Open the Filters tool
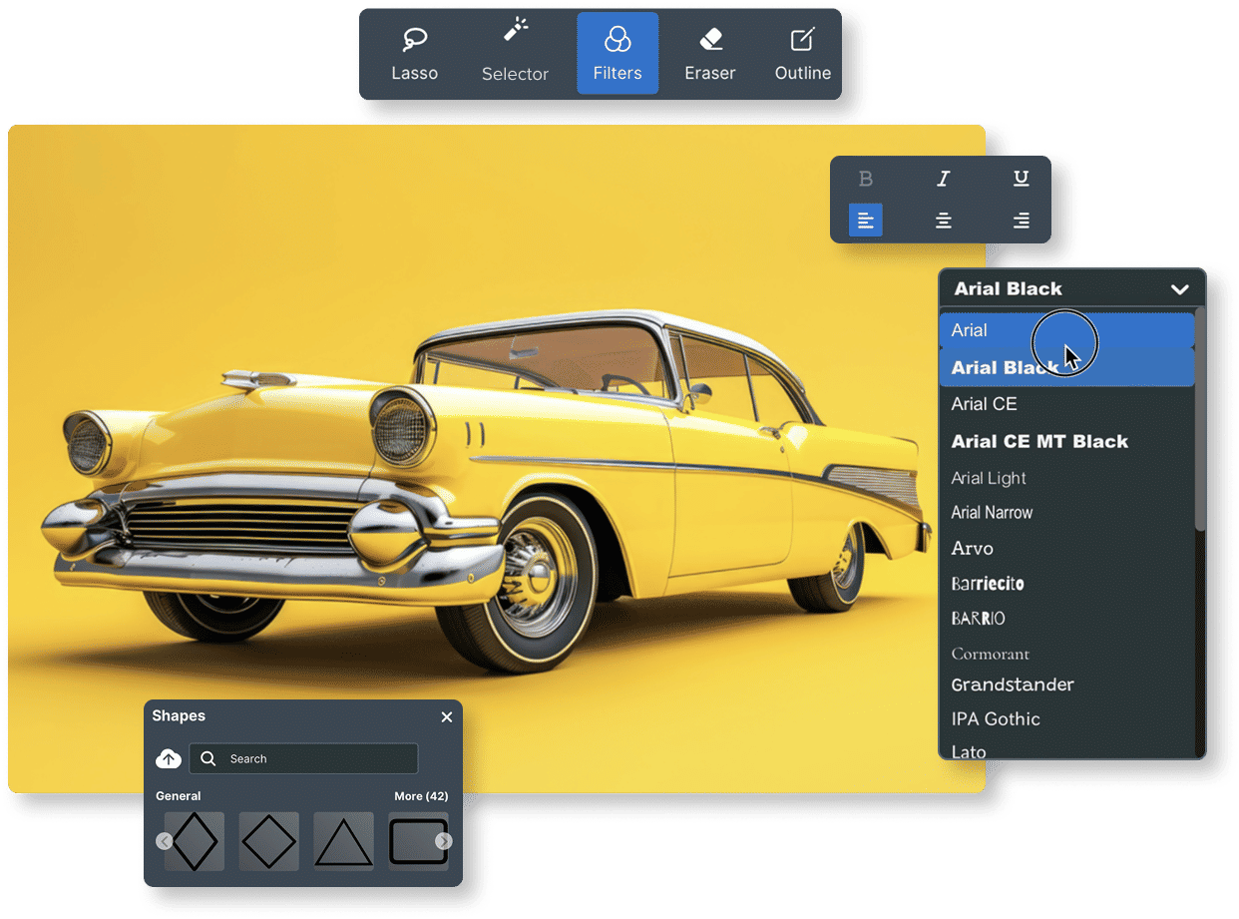The height and width of the screenshot is (919, 1239). (618, 54)
